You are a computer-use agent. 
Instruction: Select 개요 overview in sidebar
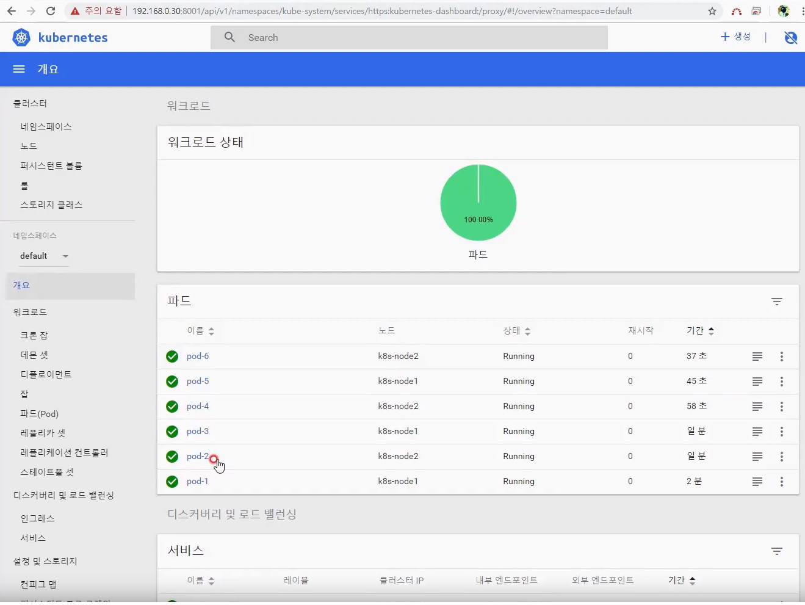pyautogui.click(x=70, y=286)
